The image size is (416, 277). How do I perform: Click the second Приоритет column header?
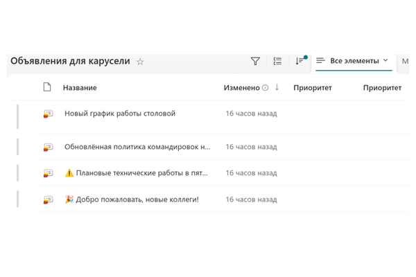(382, 88)
